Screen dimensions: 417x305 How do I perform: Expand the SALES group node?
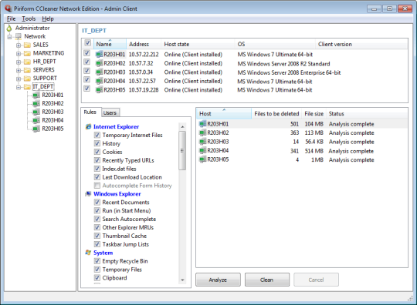click(x=19, y=45)
